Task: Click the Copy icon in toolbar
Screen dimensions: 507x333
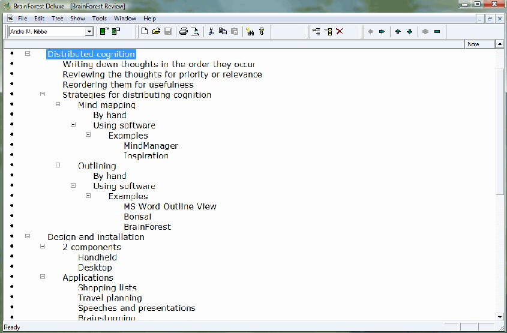Action: tap(223, 31)
